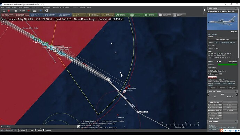240x135 pixels.
Task: Toggle the 1x time compression play control
Action: [x=22, y=11]
